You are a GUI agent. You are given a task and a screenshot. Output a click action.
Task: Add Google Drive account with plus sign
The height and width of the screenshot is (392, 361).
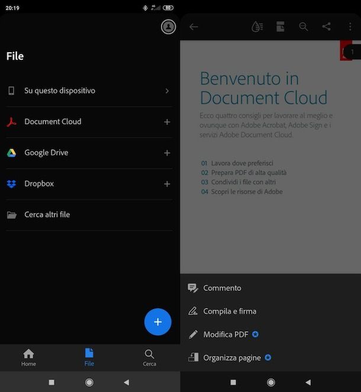click(167, 153)
